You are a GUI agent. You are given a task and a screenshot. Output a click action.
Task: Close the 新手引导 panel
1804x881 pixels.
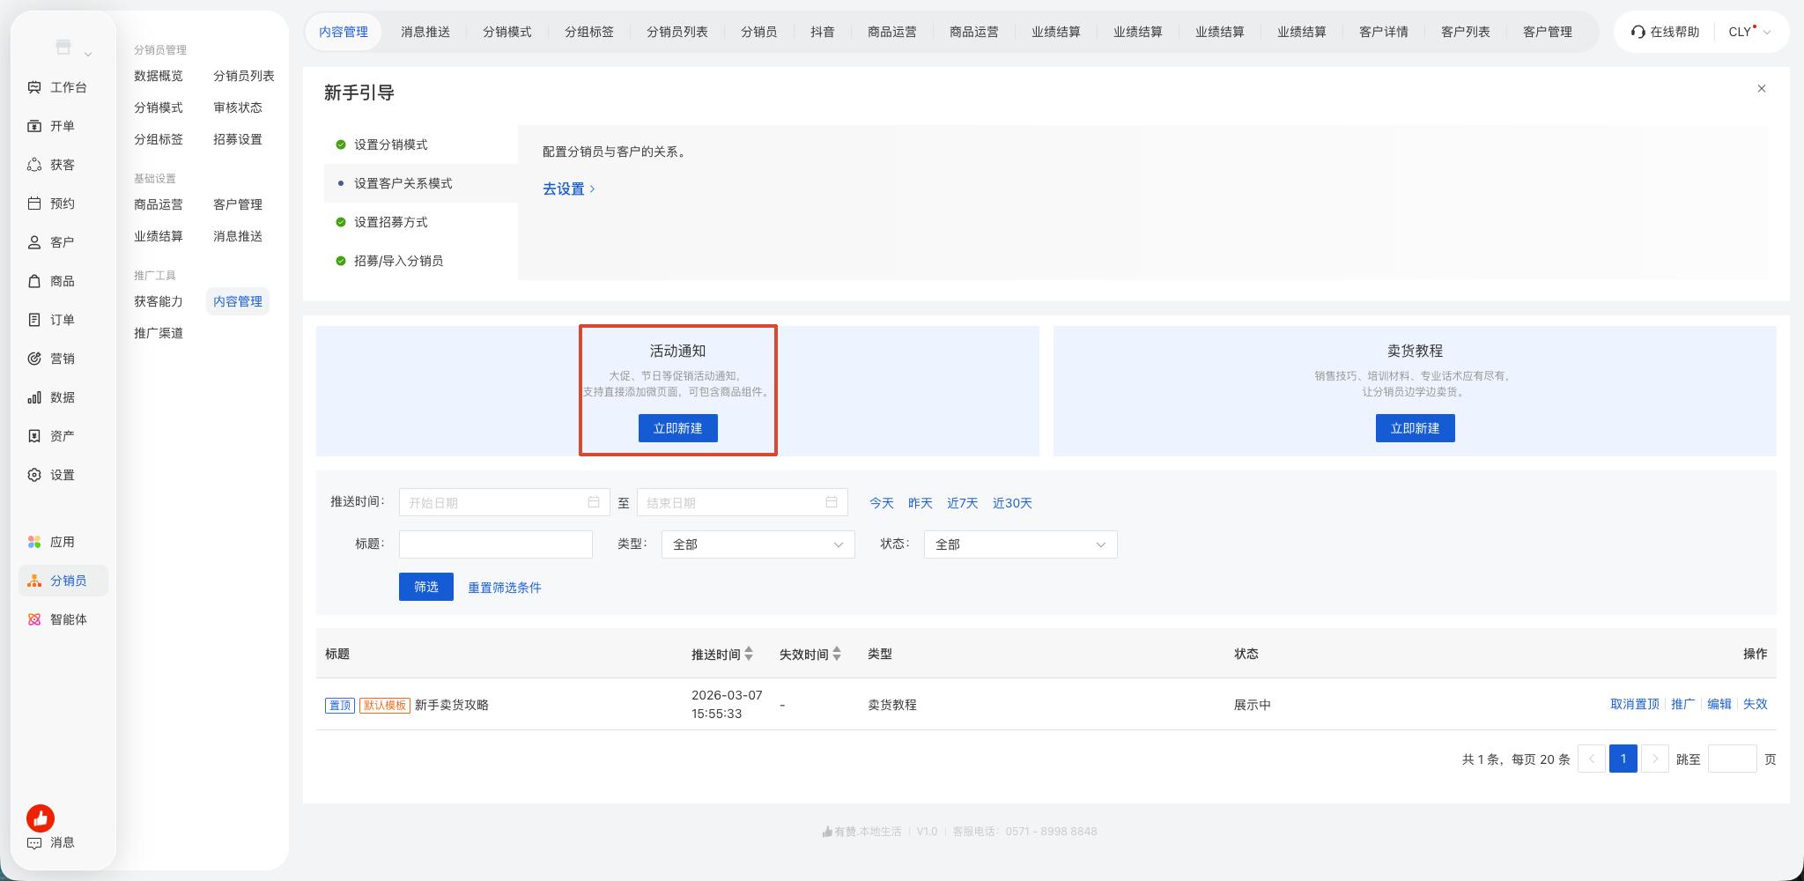(1762, 88)
